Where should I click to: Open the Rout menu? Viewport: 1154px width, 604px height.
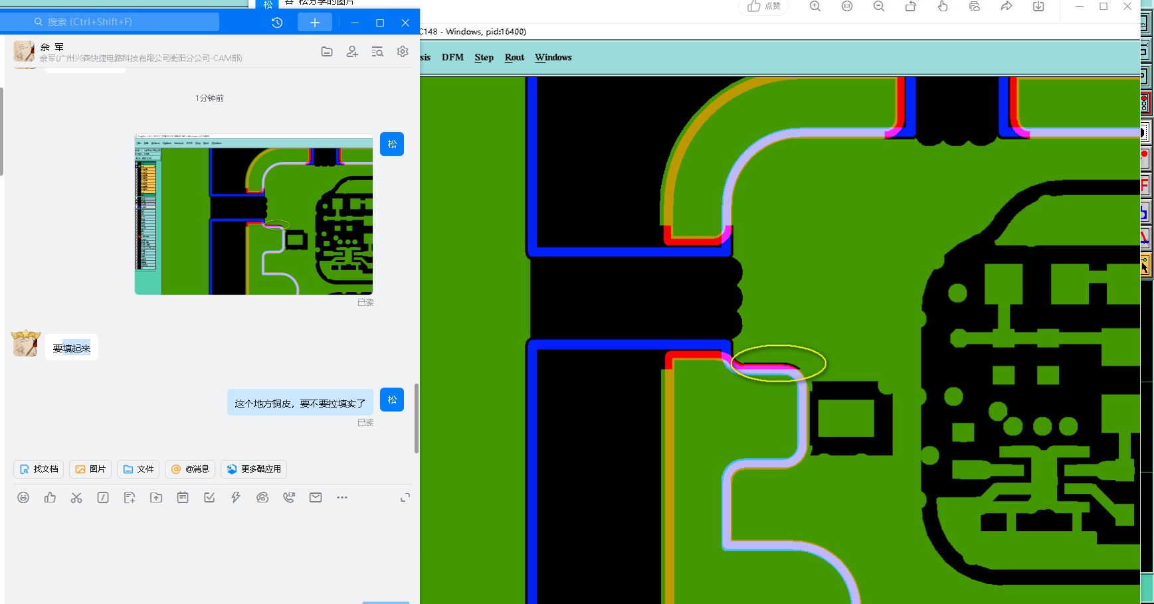[x=514, y=57]
